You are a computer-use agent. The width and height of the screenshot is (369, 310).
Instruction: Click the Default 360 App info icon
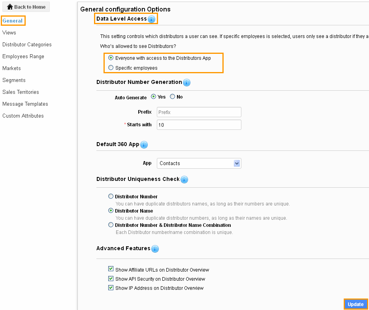(x=144, y=145)
